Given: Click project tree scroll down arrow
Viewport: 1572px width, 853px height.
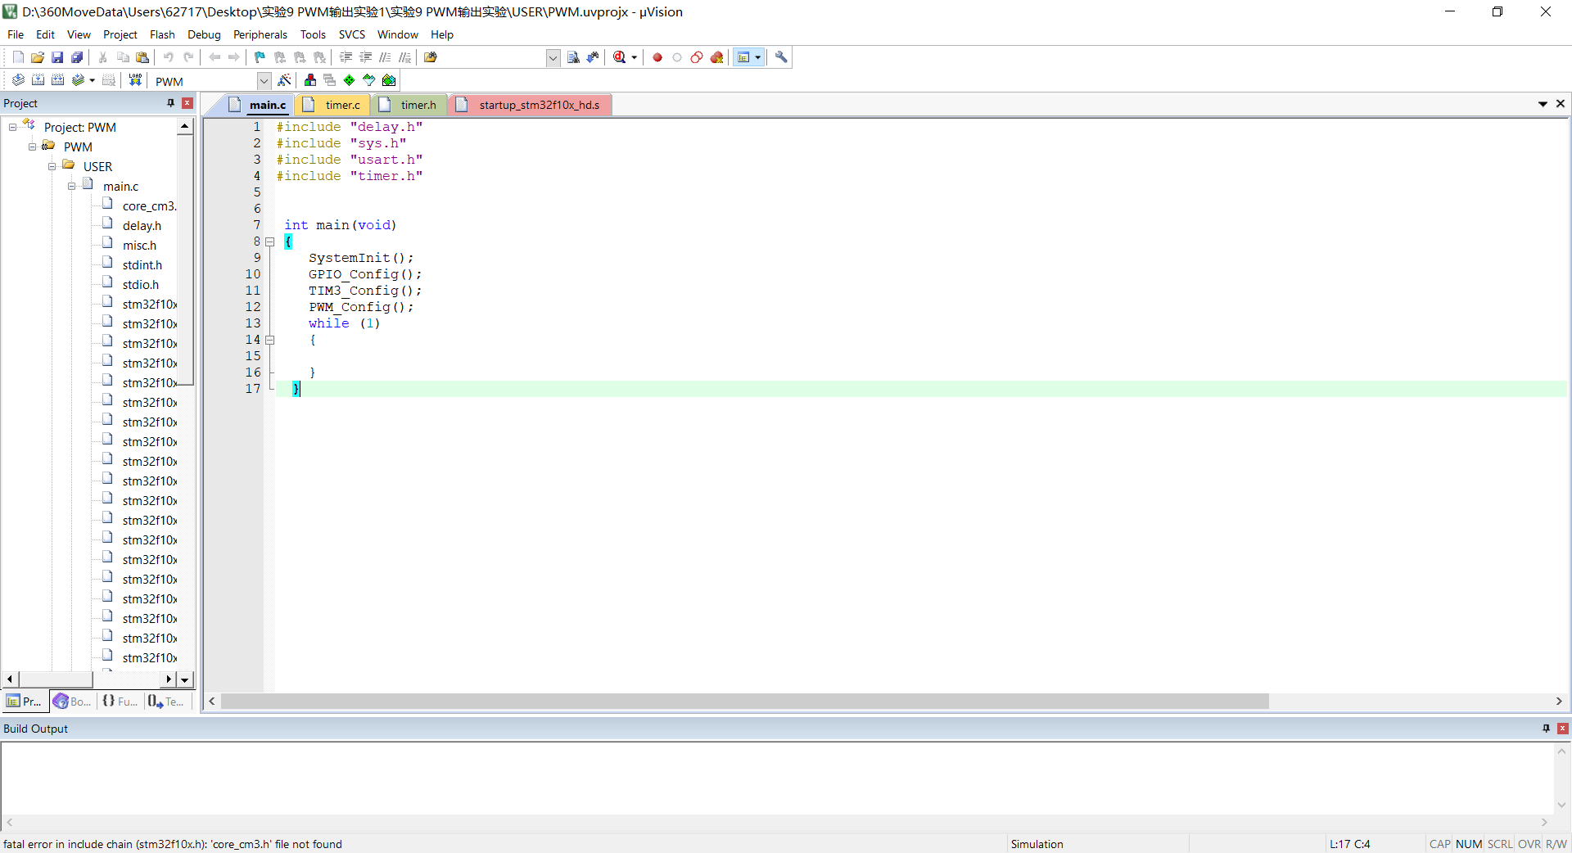Looking at the screenshot, I should point(185,679).
